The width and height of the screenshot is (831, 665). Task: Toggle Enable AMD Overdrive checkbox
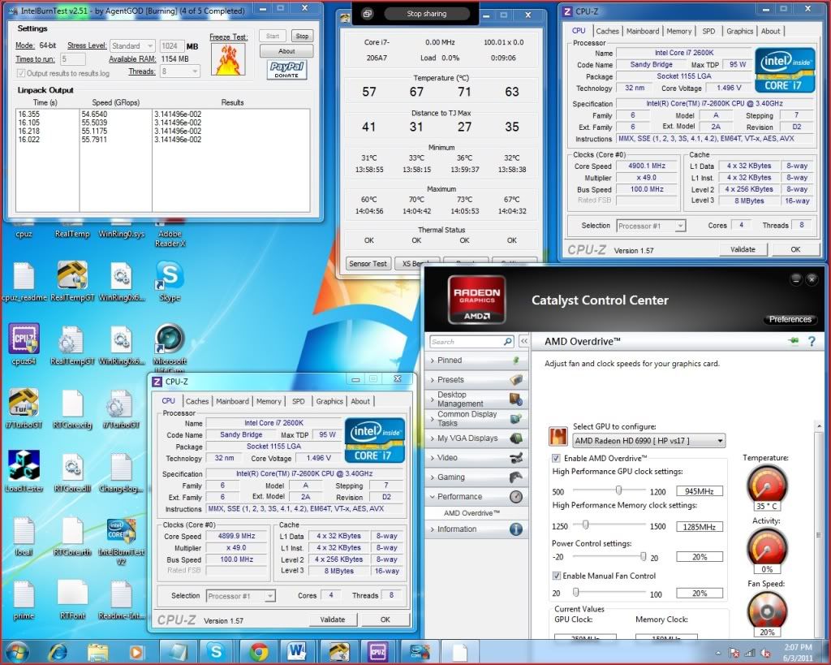[x=556, y=458]
